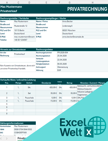Select payment method cell 'Überweisung'

(x=83, y=67)
